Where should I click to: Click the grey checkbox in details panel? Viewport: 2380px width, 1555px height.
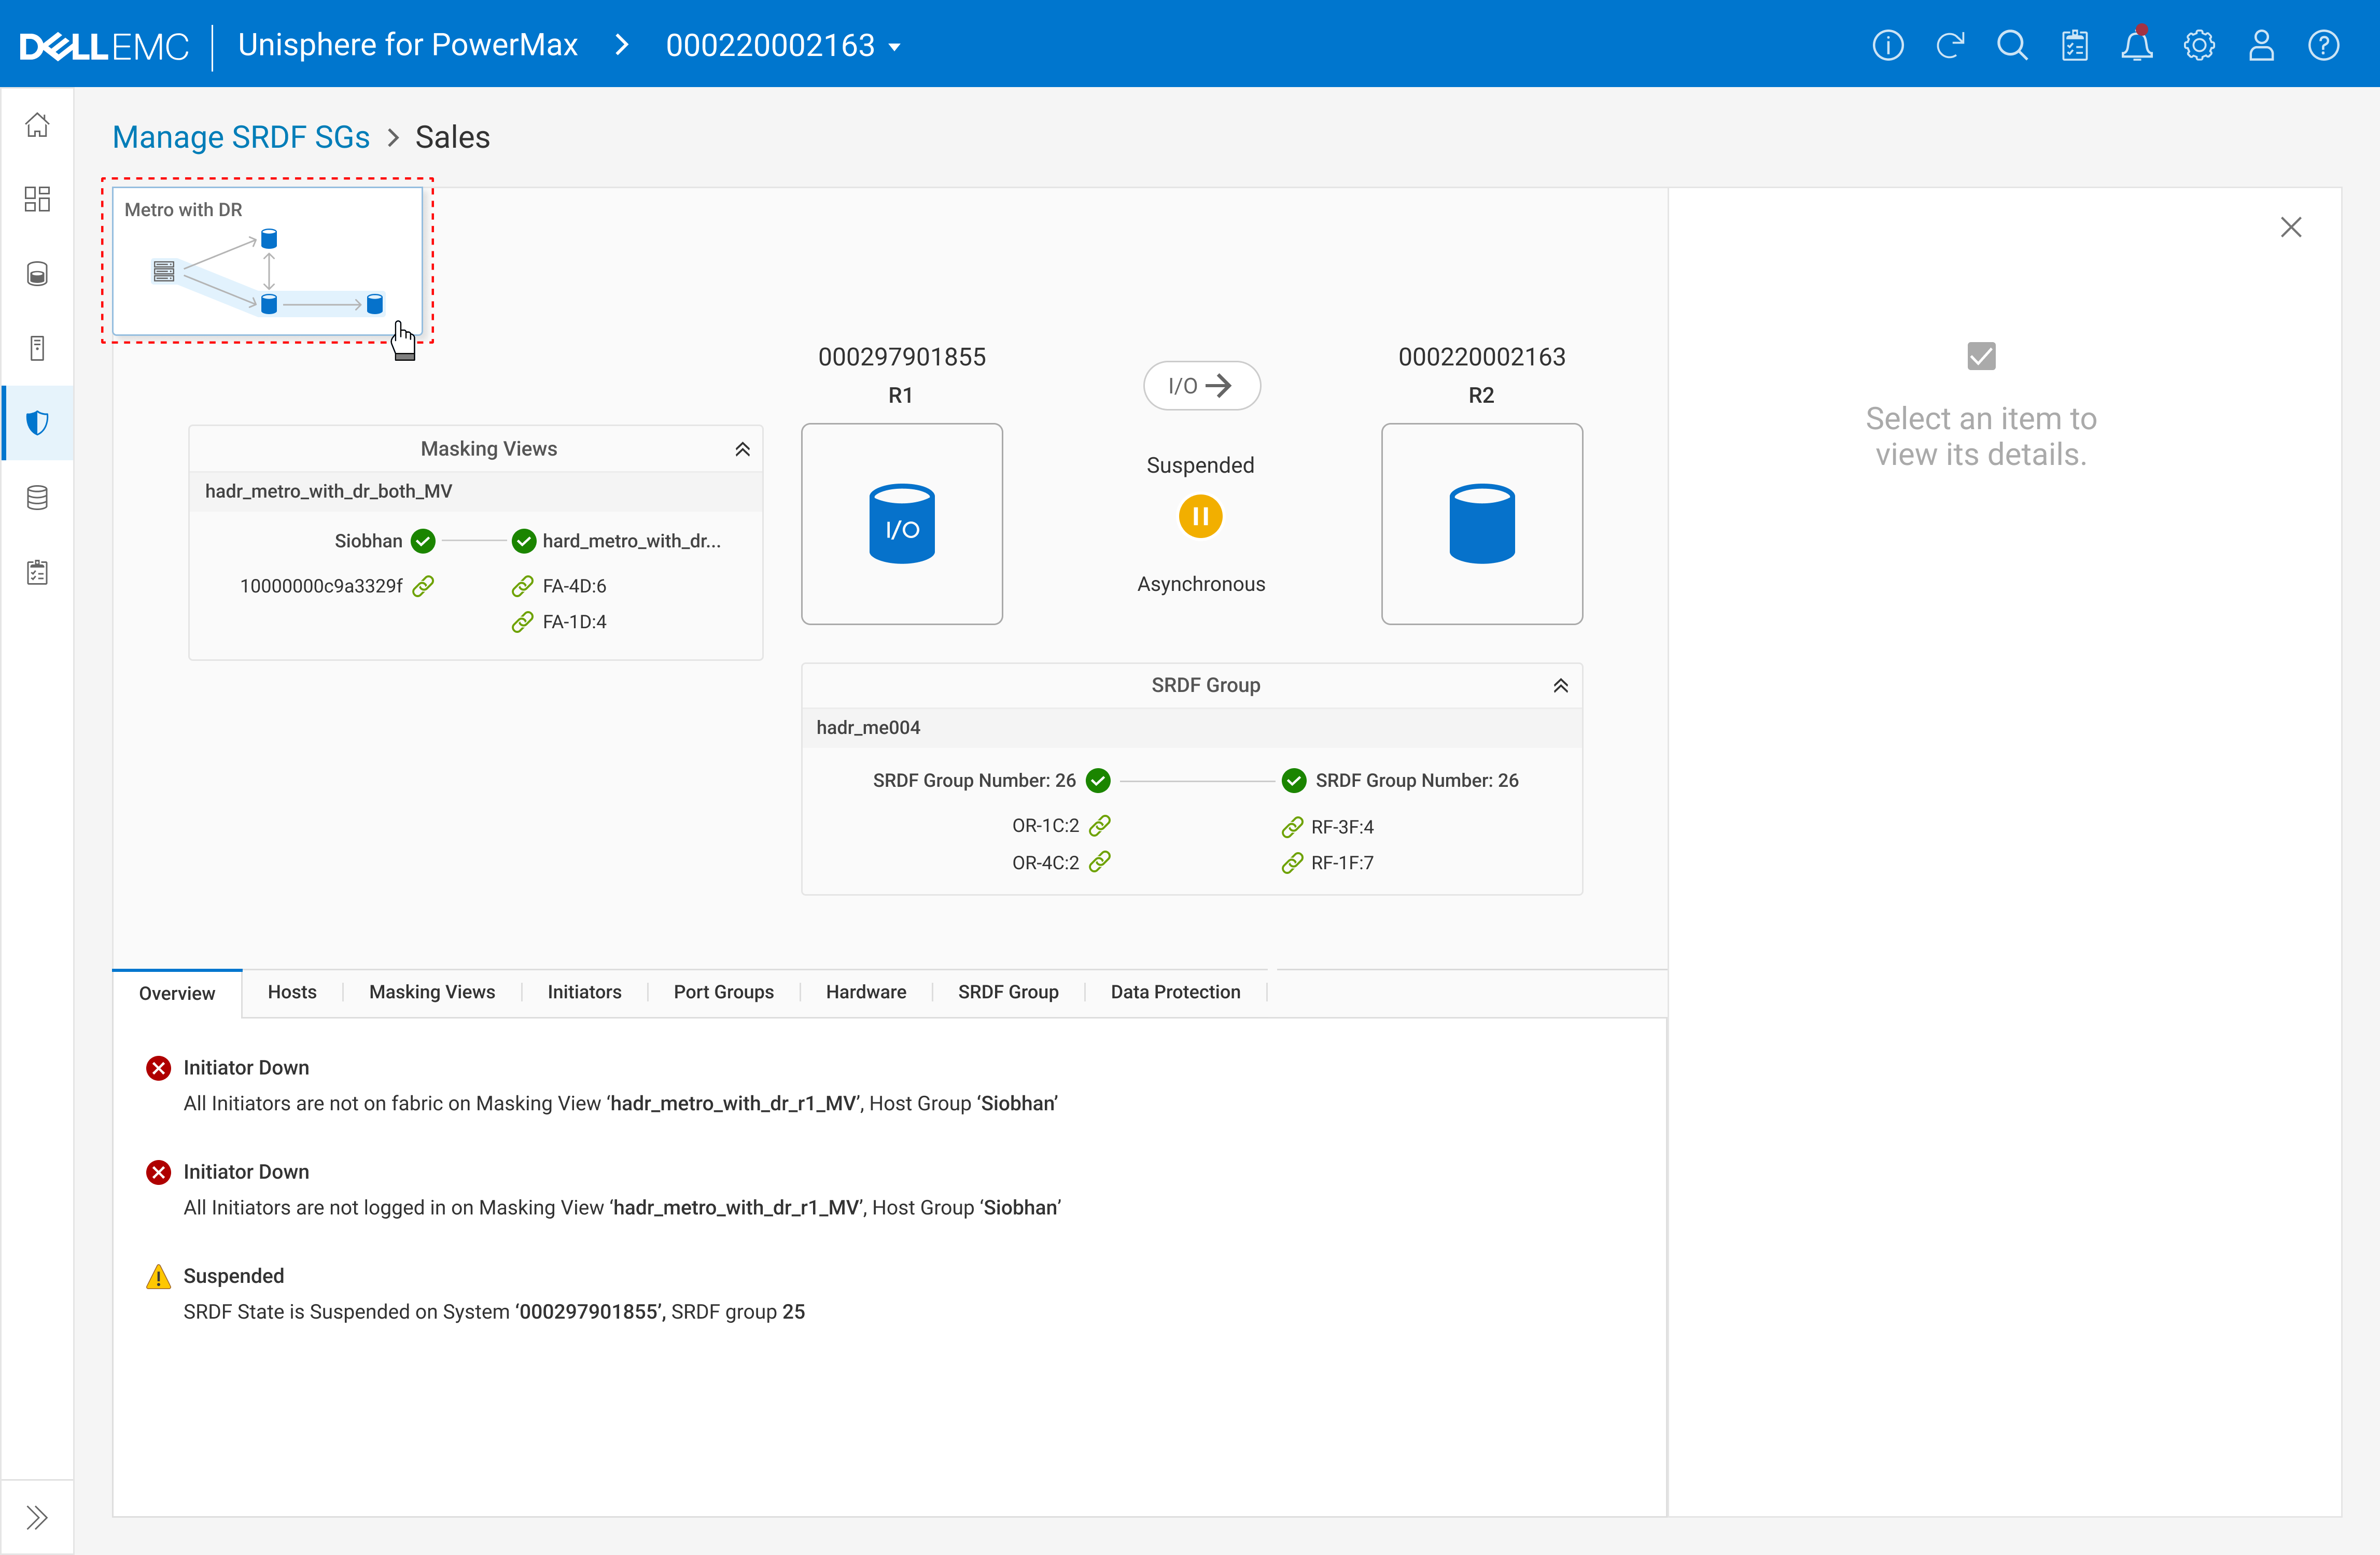point(1981,356)
